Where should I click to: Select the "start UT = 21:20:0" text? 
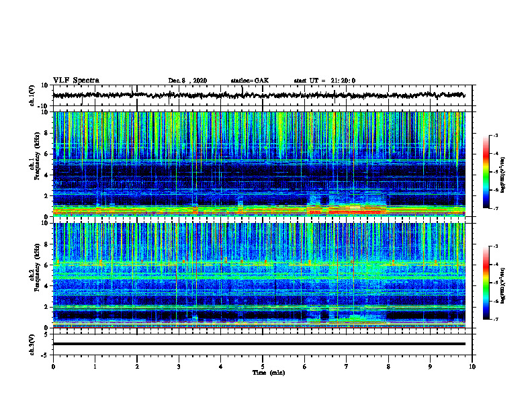click(x=324, y=81)
